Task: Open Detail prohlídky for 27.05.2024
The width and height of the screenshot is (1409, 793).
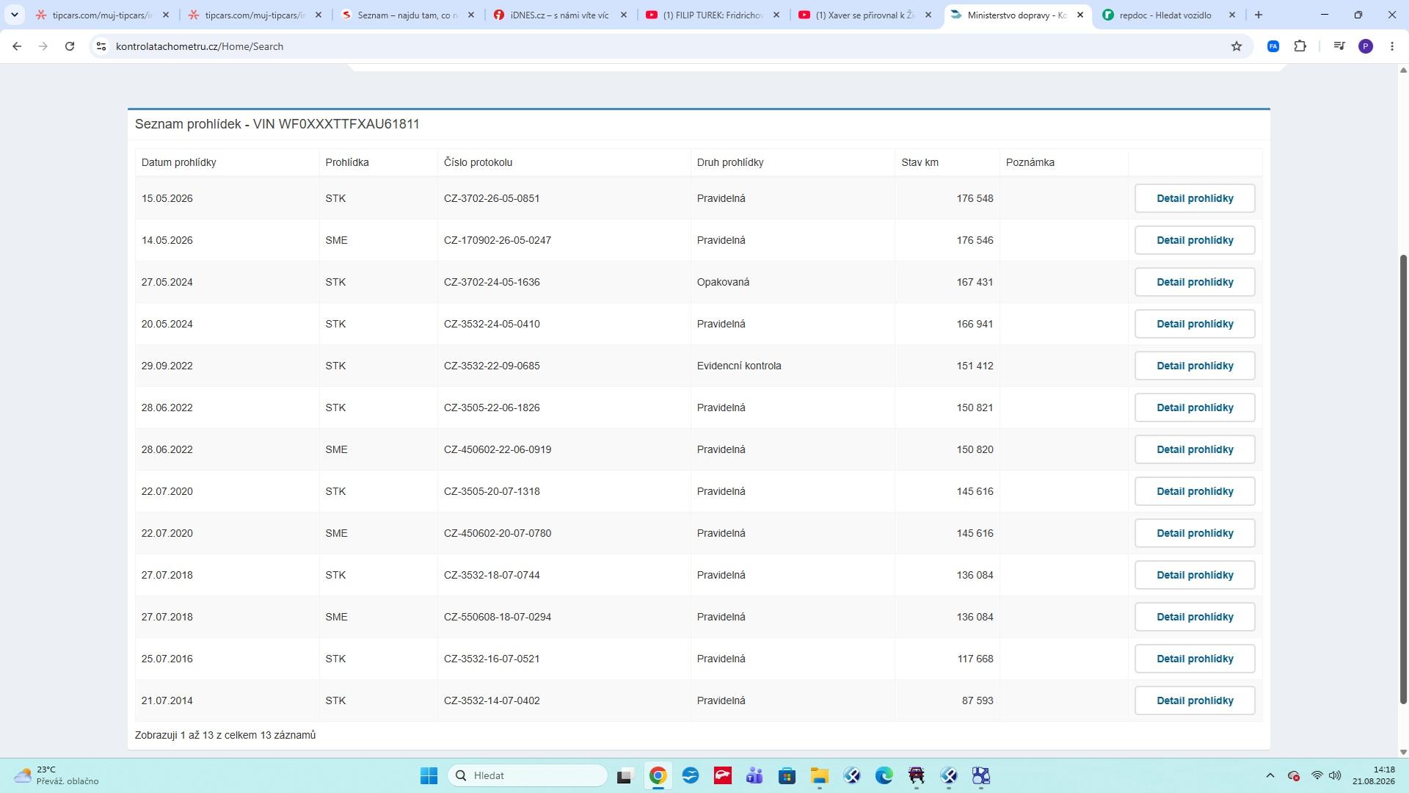Action: (x=1195, y=282)
